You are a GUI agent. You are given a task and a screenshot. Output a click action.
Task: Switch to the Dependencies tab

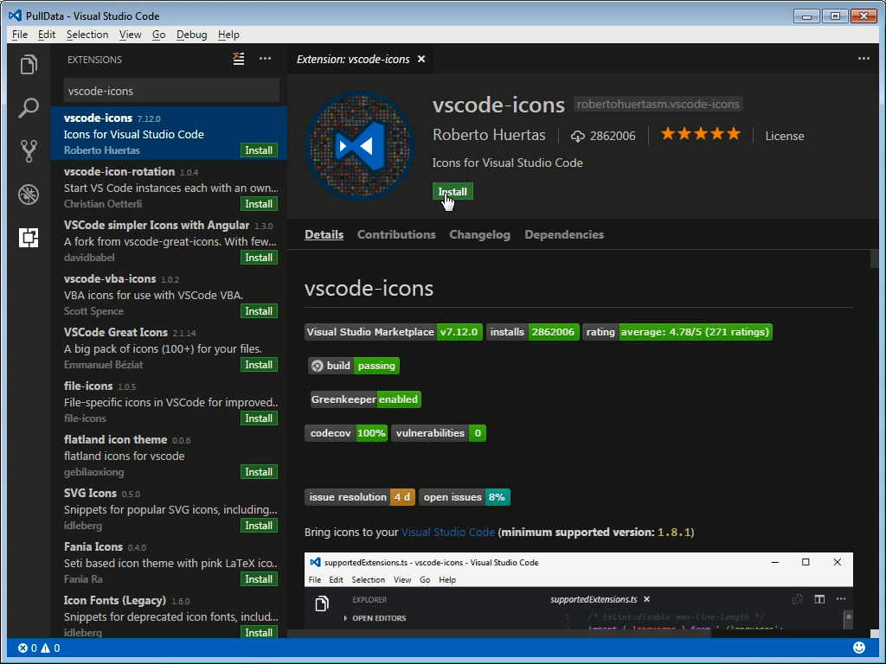(564, 234)
